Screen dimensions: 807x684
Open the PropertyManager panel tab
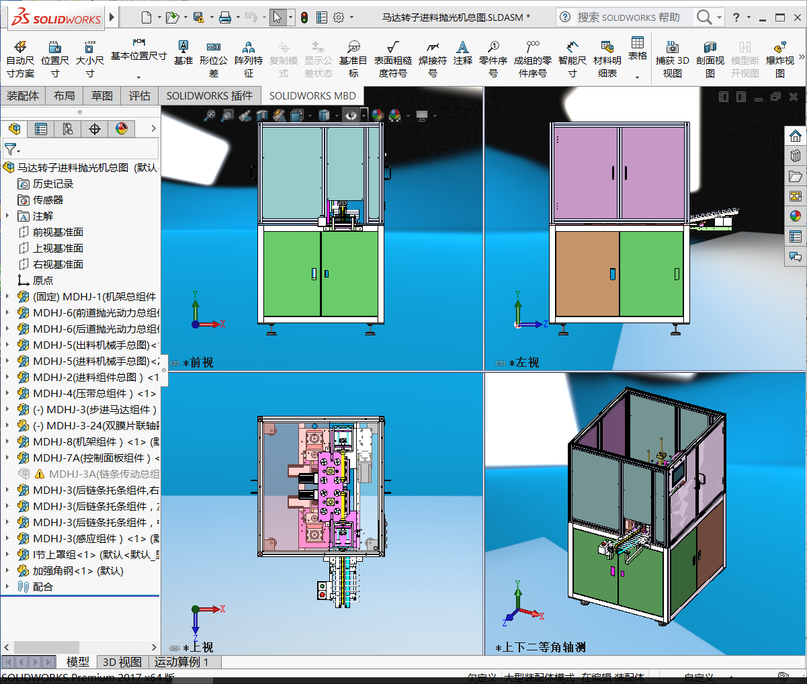[41, 128]
